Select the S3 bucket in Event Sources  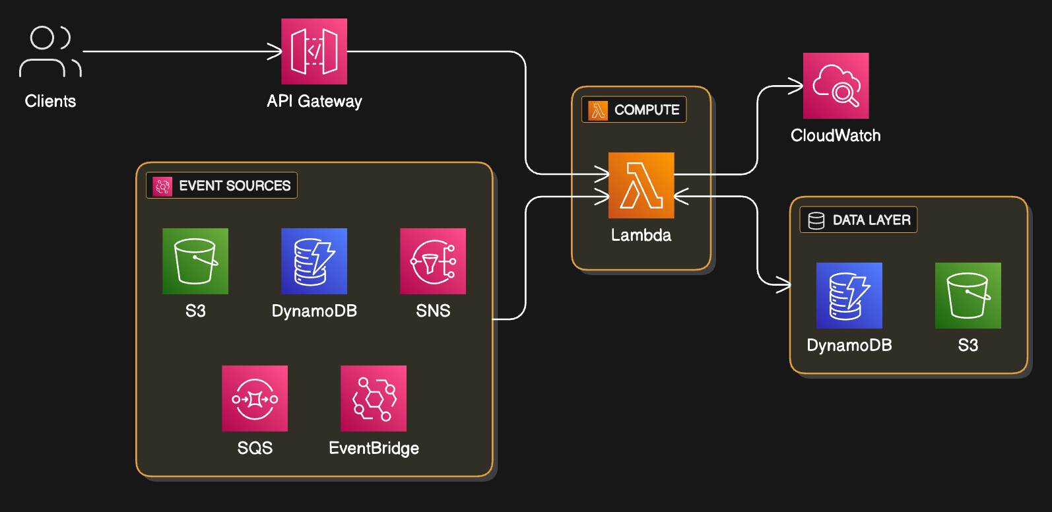click(x=195, y=261)
